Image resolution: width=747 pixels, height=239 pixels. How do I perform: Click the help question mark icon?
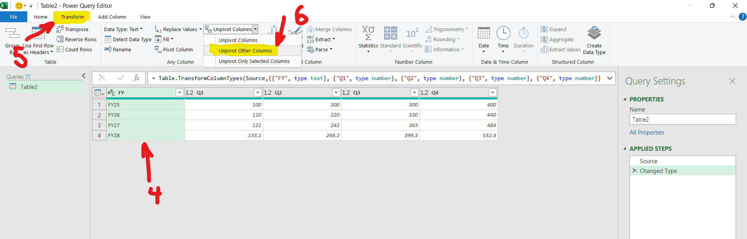[742, 17]
